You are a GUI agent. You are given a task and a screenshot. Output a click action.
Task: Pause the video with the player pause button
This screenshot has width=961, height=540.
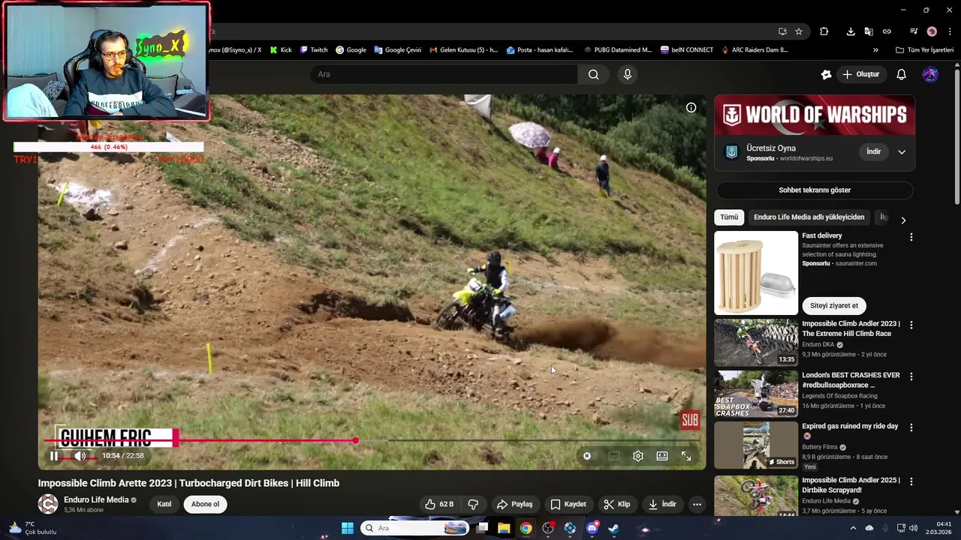(x=54, y=455)
